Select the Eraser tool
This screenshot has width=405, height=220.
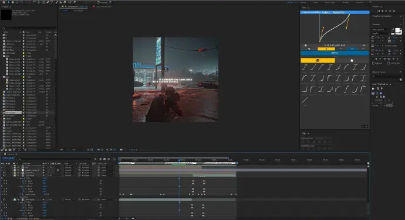coord(65,2)
